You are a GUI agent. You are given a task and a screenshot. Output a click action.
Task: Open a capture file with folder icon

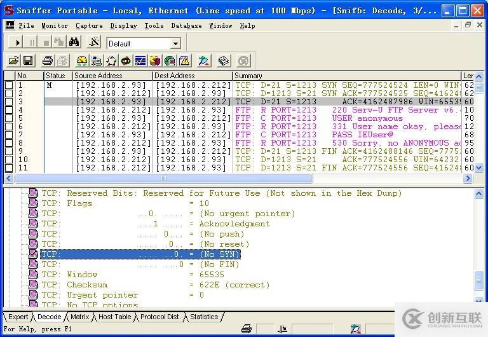(x=13, y=61)
